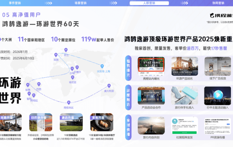Click the '10家全球50佳/米其林餐厅' caption
Image resolution: width=233 pixels, height=147 pixels.
tap(102, 135)
